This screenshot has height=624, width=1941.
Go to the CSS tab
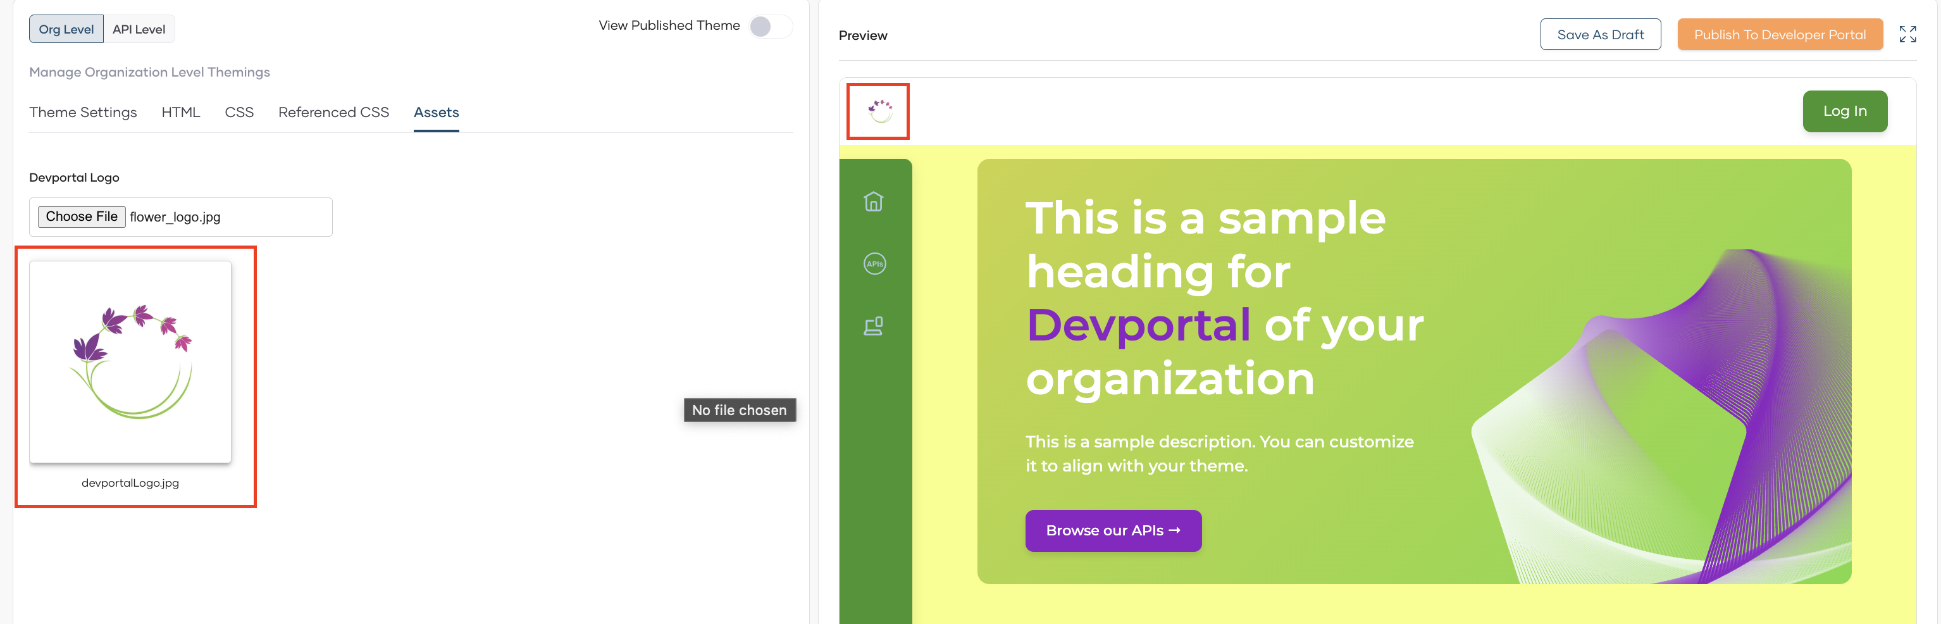[x=239, y=112]
